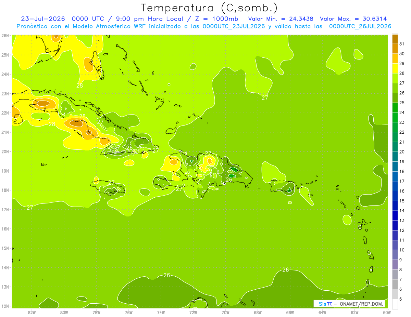
Task: Click the 14N latitude axis label
Action: coord(5,267)
